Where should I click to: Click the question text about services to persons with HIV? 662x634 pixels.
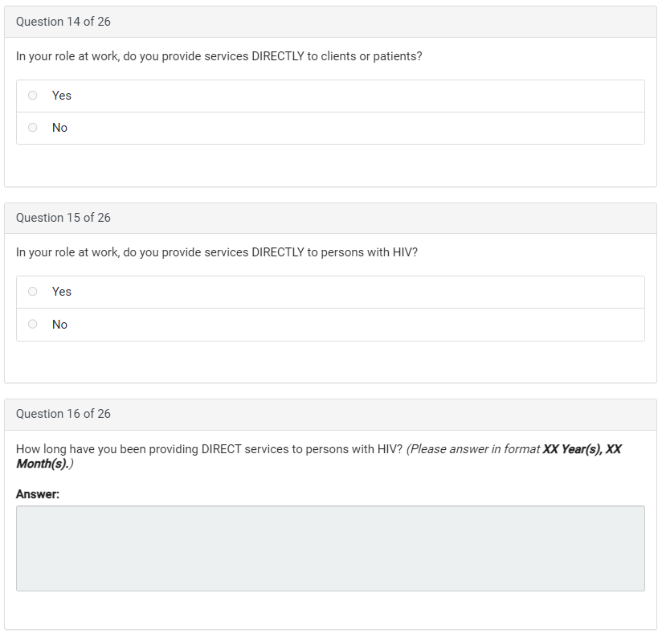click(217, 252)
